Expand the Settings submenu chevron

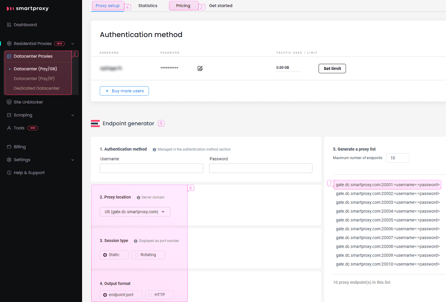pyautogui.click(x=73, y=160)
